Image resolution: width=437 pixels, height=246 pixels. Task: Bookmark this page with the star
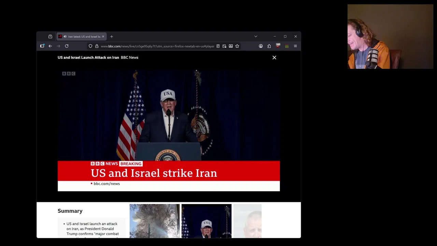click(x=237, y=46)
